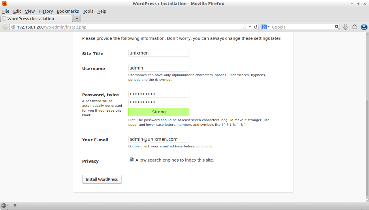The width and height of the screenshot is (369, 210).
Task: Select the WordPress › Installation tab
Action: [x=36, y=18]
